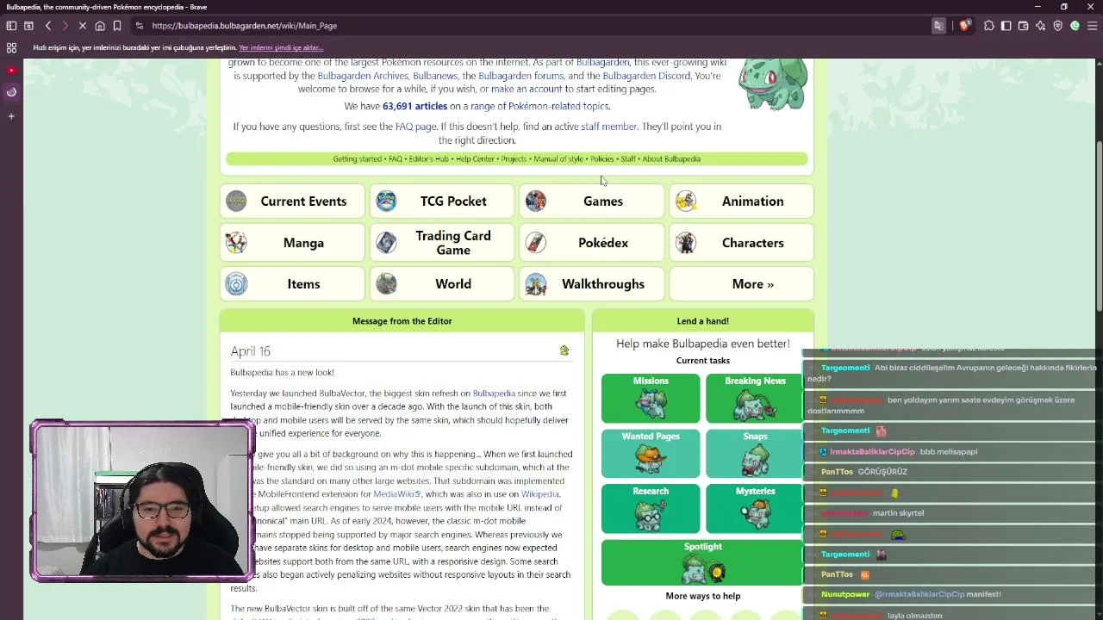Select the Bulbapedia vertical tab

click(x=11, y=92)
